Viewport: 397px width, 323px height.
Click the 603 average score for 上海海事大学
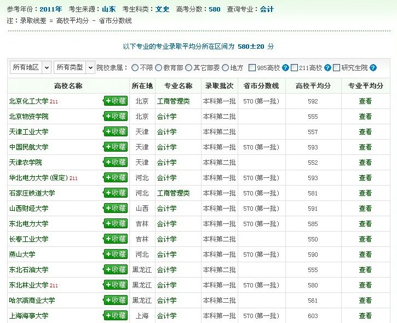point(313,316)
